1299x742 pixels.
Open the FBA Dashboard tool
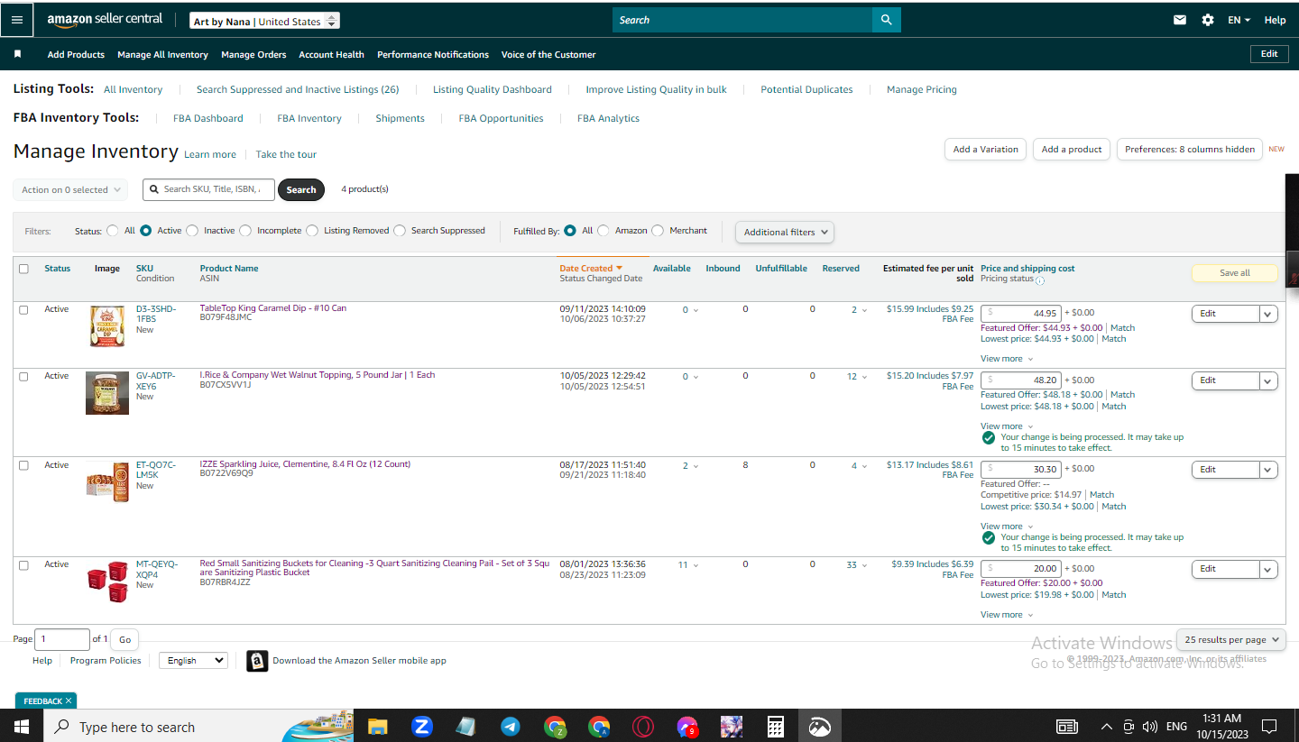pyautogui.click(x=208, y=119)
